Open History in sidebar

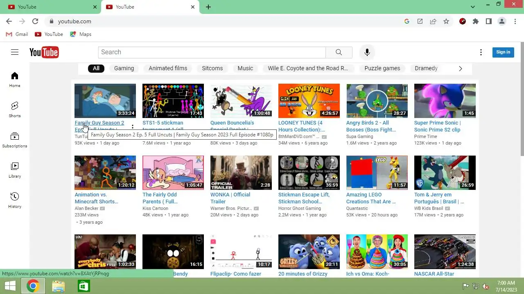click(x=15, y=200)
